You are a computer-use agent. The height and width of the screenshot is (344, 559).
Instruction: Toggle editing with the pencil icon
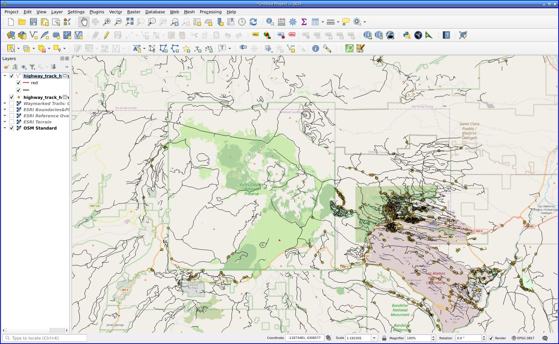tap(106, 35)
